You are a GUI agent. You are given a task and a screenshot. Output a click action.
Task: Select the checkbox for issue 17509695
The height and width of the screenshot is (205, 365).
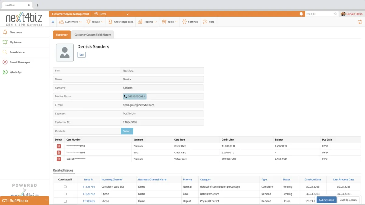pyautogui.click(x=65, y=201)
